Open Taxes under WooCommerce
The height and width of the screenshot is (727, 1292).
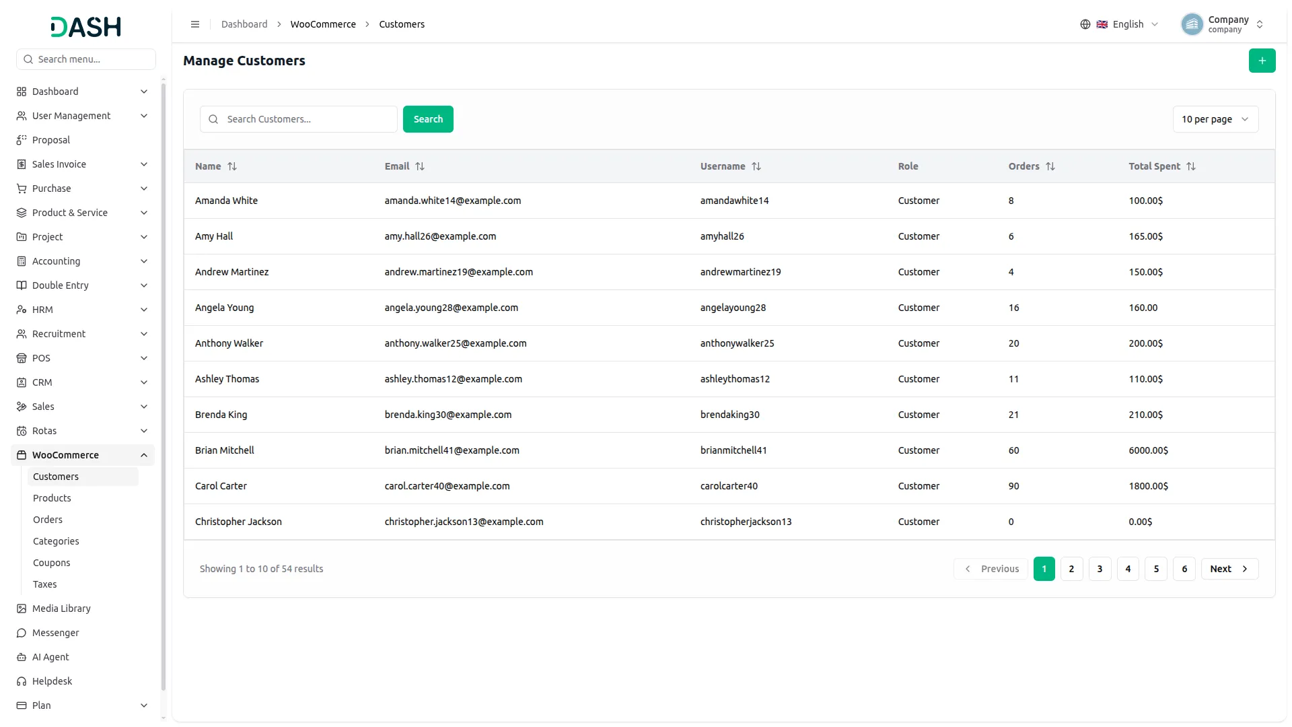(45, 584)
